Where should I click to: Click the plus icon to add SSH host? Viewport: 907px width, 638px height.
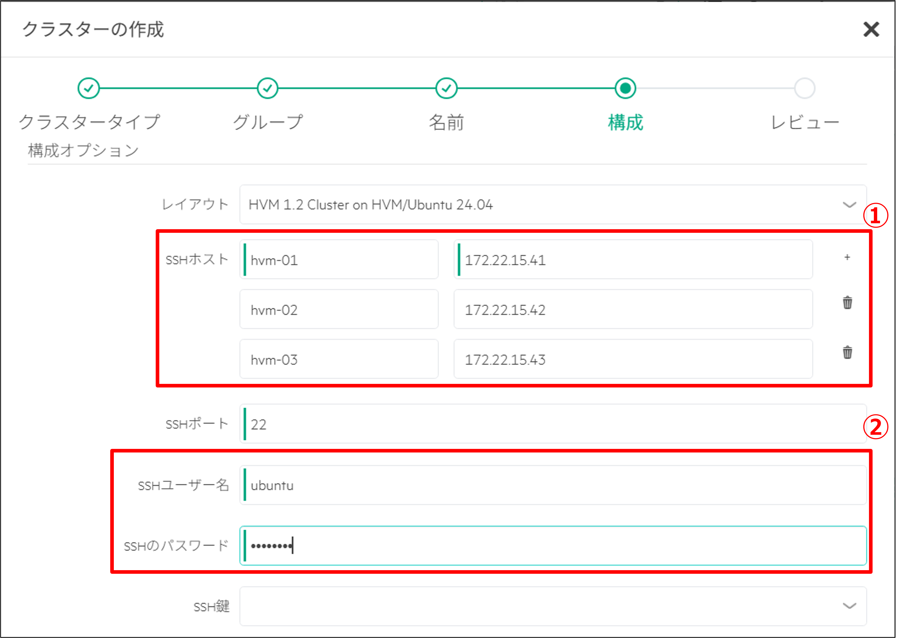(847, 257)
